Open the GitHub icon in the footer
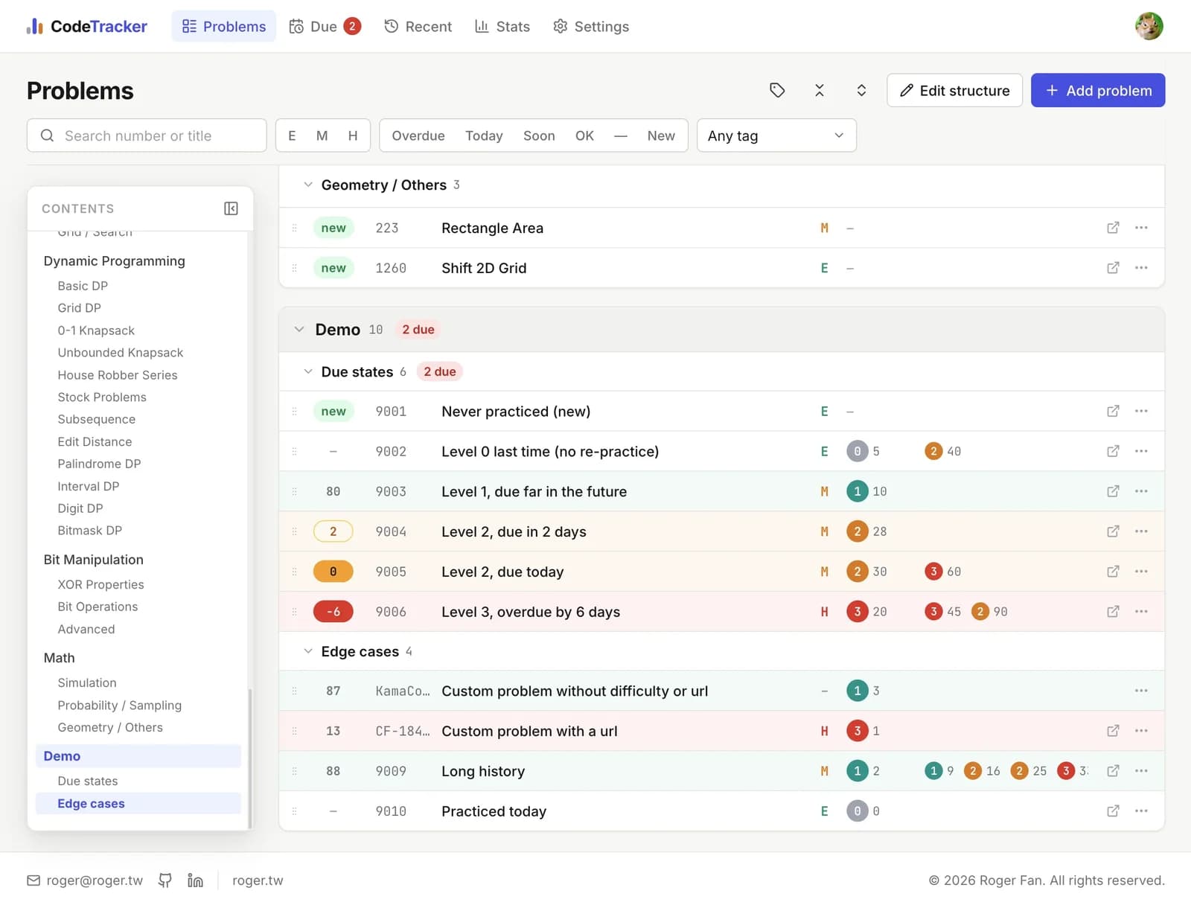Image resolution: width=1191 pixels, height=908 pixels. pyautogui.click(x=165, y=880)
